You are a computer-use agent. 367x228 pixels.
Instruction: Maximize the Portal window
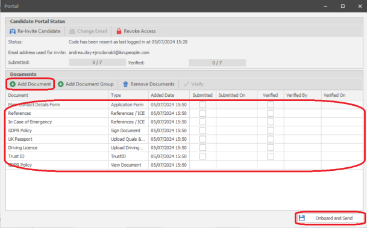pos(343,6)
